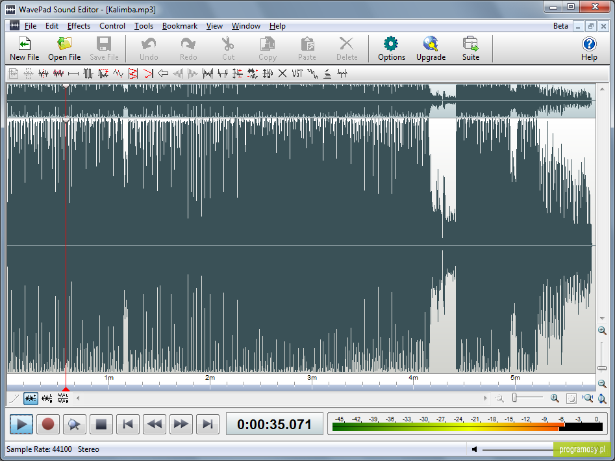Start playback with the Play button
Viewport: 615px width, 461px height.
[21, 424]
